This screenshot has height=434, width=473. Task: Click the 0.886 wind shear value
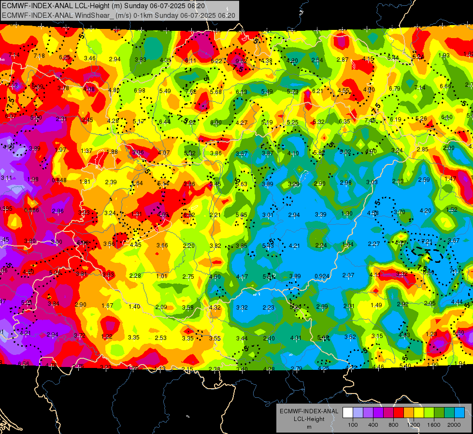(x=32, y=210)
